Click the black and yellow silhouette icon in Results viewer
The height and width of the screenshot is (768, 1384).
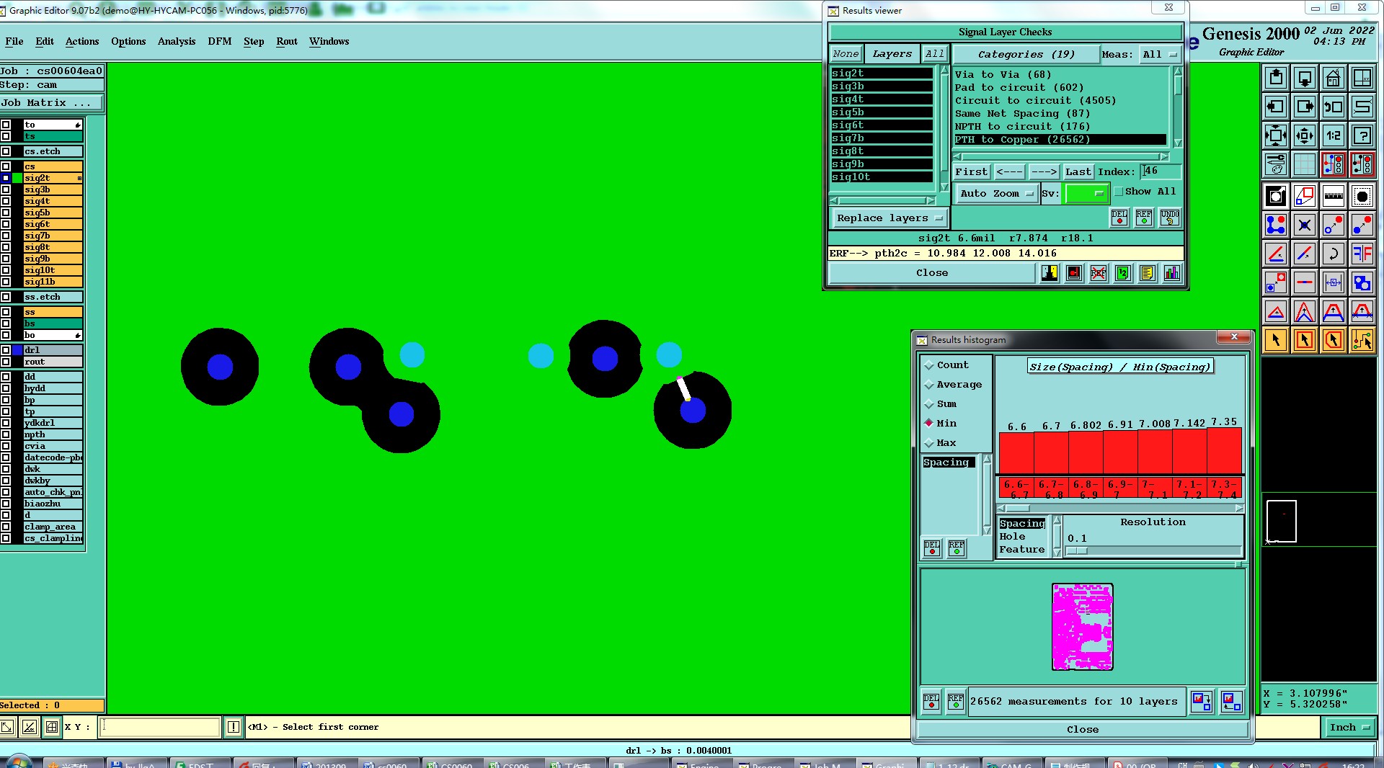point(1050,273)
